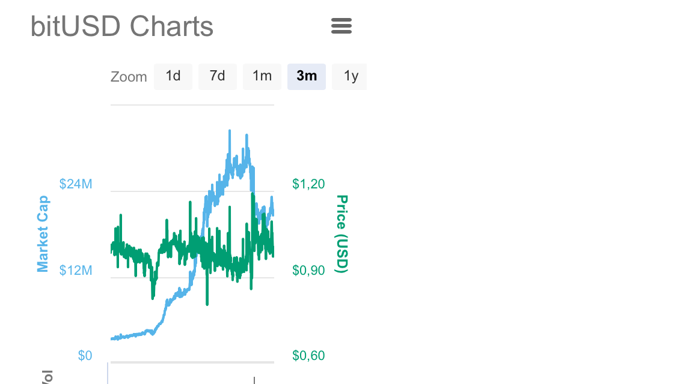
Task: Click the $0,90 price axis label
Action: [x=308, y=271]
